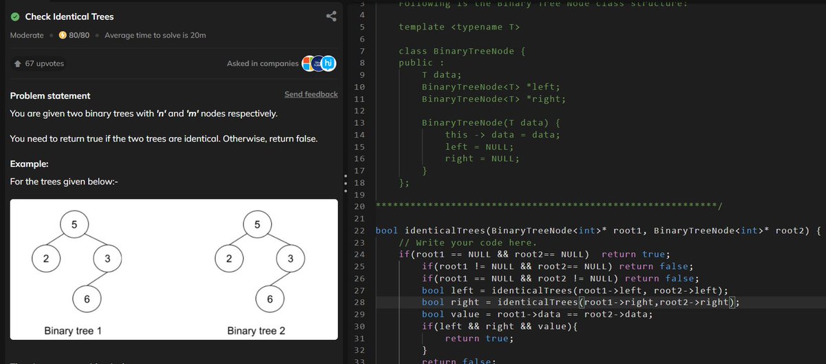826x364 pixels.
Task: Select the Check Identical Trees title
Action: [x=70, y=17]
